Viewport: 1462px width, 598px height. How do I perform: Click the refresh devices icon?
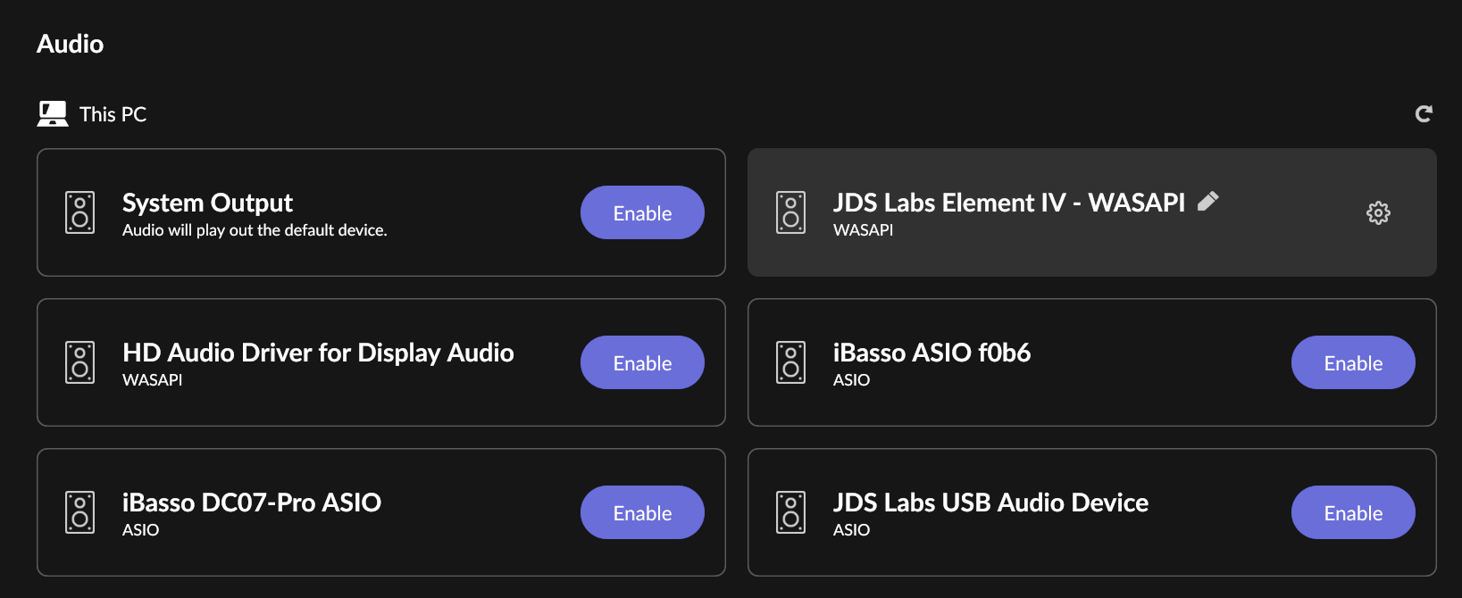(x=1424, y=113)
